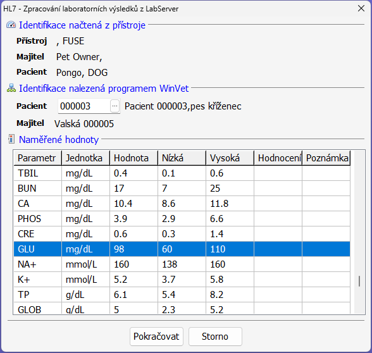
Task: Click the Pacient 000003 input field
Action: (84, 106)
